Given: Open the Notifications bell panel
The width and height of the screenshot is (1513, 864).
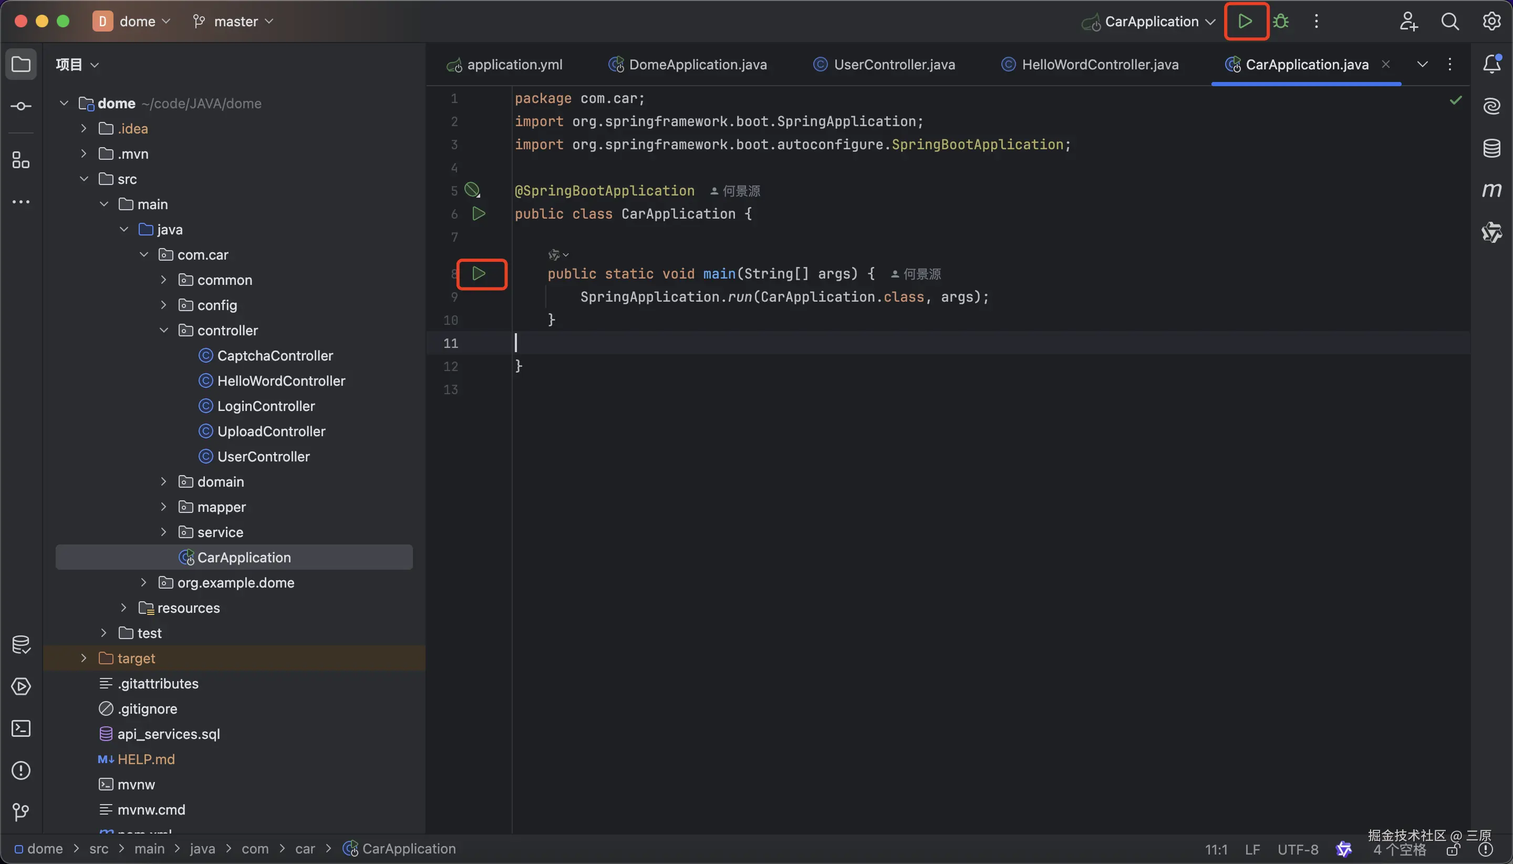Looking at the screenshot, I should (1491, 64).
